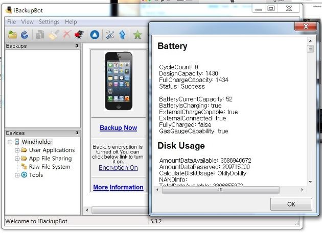The image size is (322, 233).
Task: Click the BatteryIsCharging: true line
Action: (x=190, y=106)
